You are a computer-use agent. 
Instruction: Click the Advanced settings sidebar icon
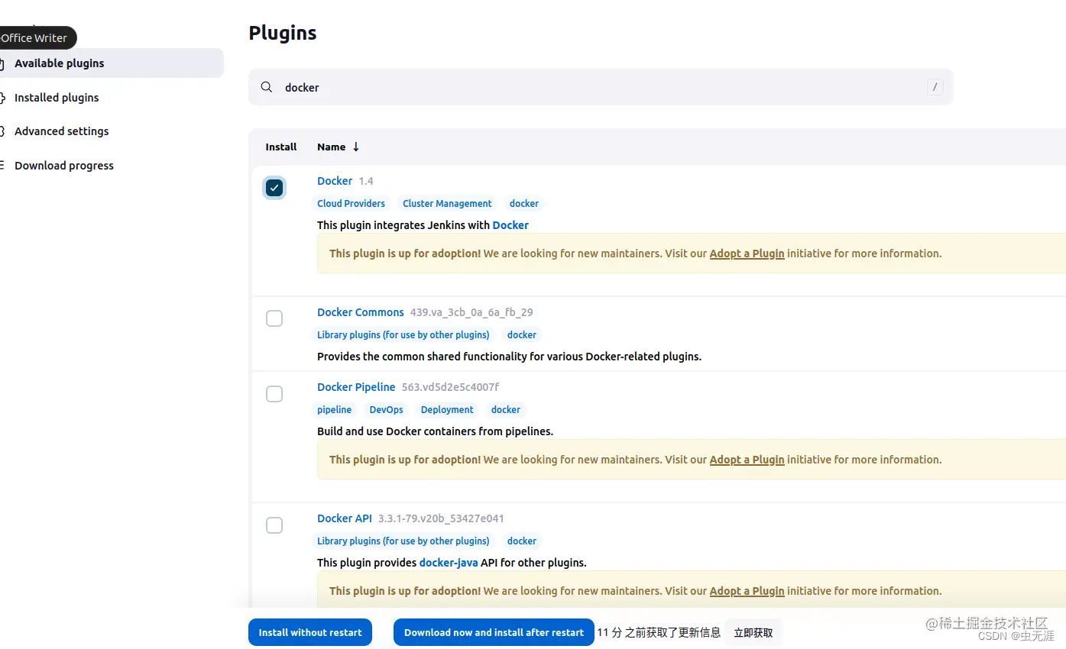2,131
